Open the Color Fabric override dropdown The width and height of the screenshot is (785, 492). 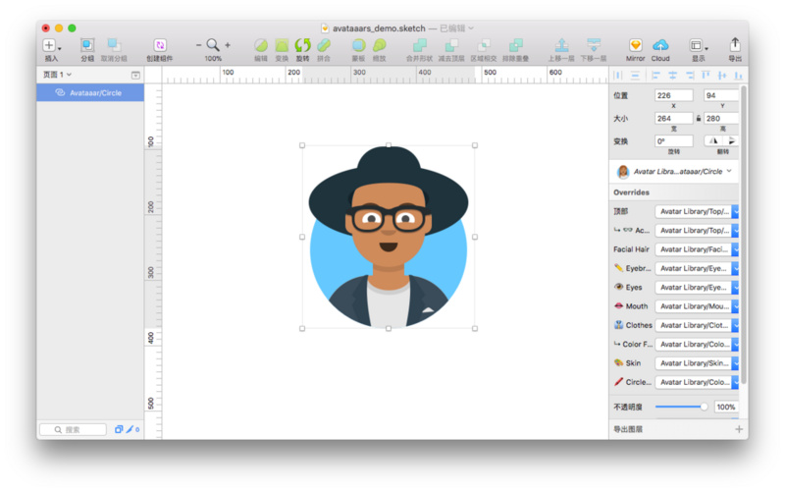click(697, 344)
